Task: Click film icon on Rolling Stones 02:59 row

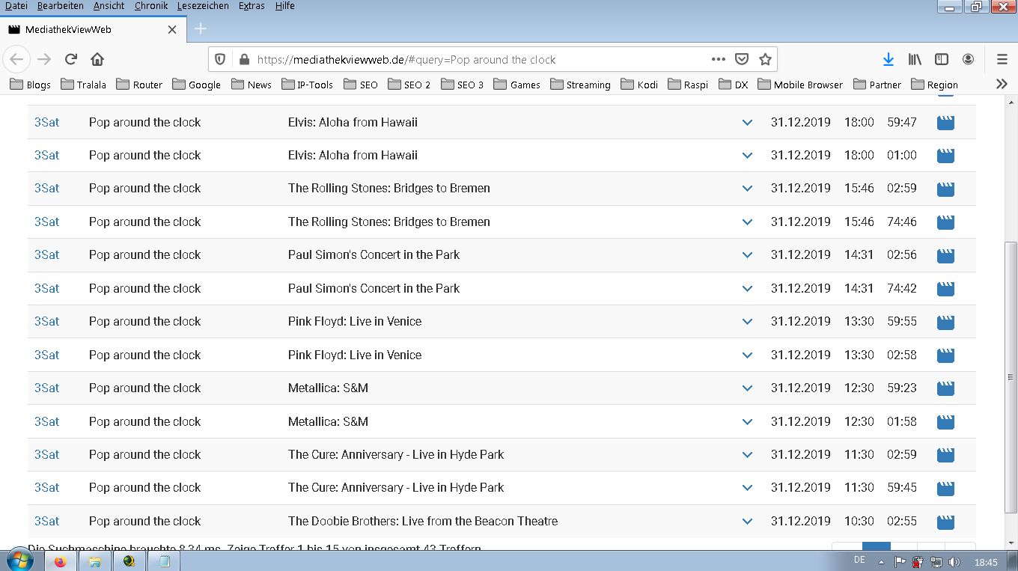Action: pos(945,189)
